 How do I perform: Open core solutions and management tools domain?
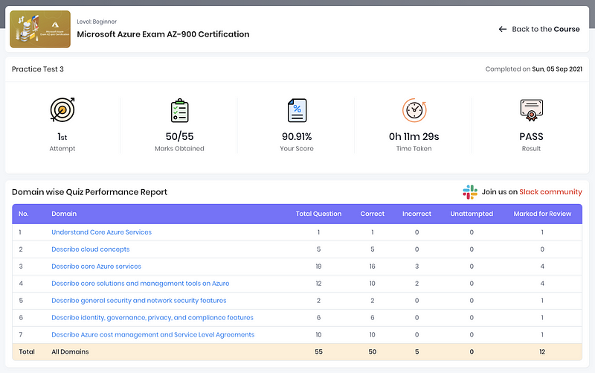140,284
